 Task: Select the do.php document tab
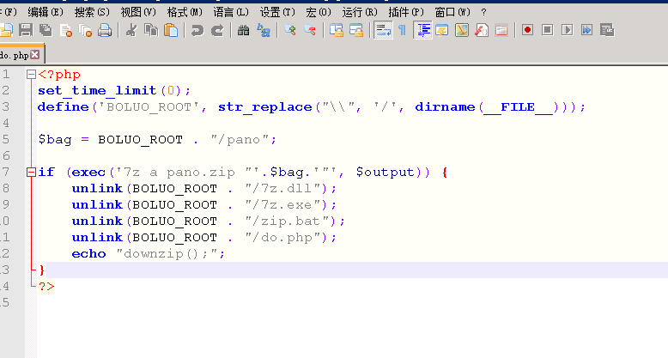tap(14, 55)
